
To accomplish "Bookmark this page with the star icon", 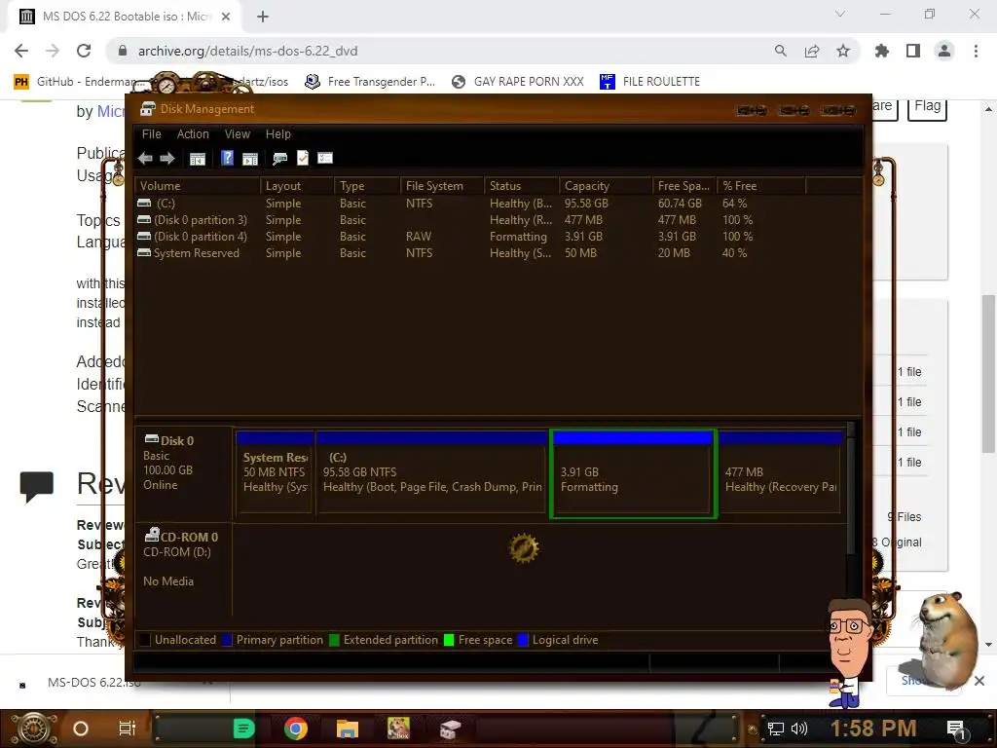I will tap(843, 51).
